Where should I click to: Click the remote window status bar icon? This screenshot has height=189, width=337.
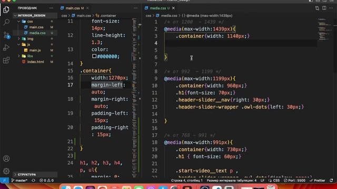pos(4,181)
